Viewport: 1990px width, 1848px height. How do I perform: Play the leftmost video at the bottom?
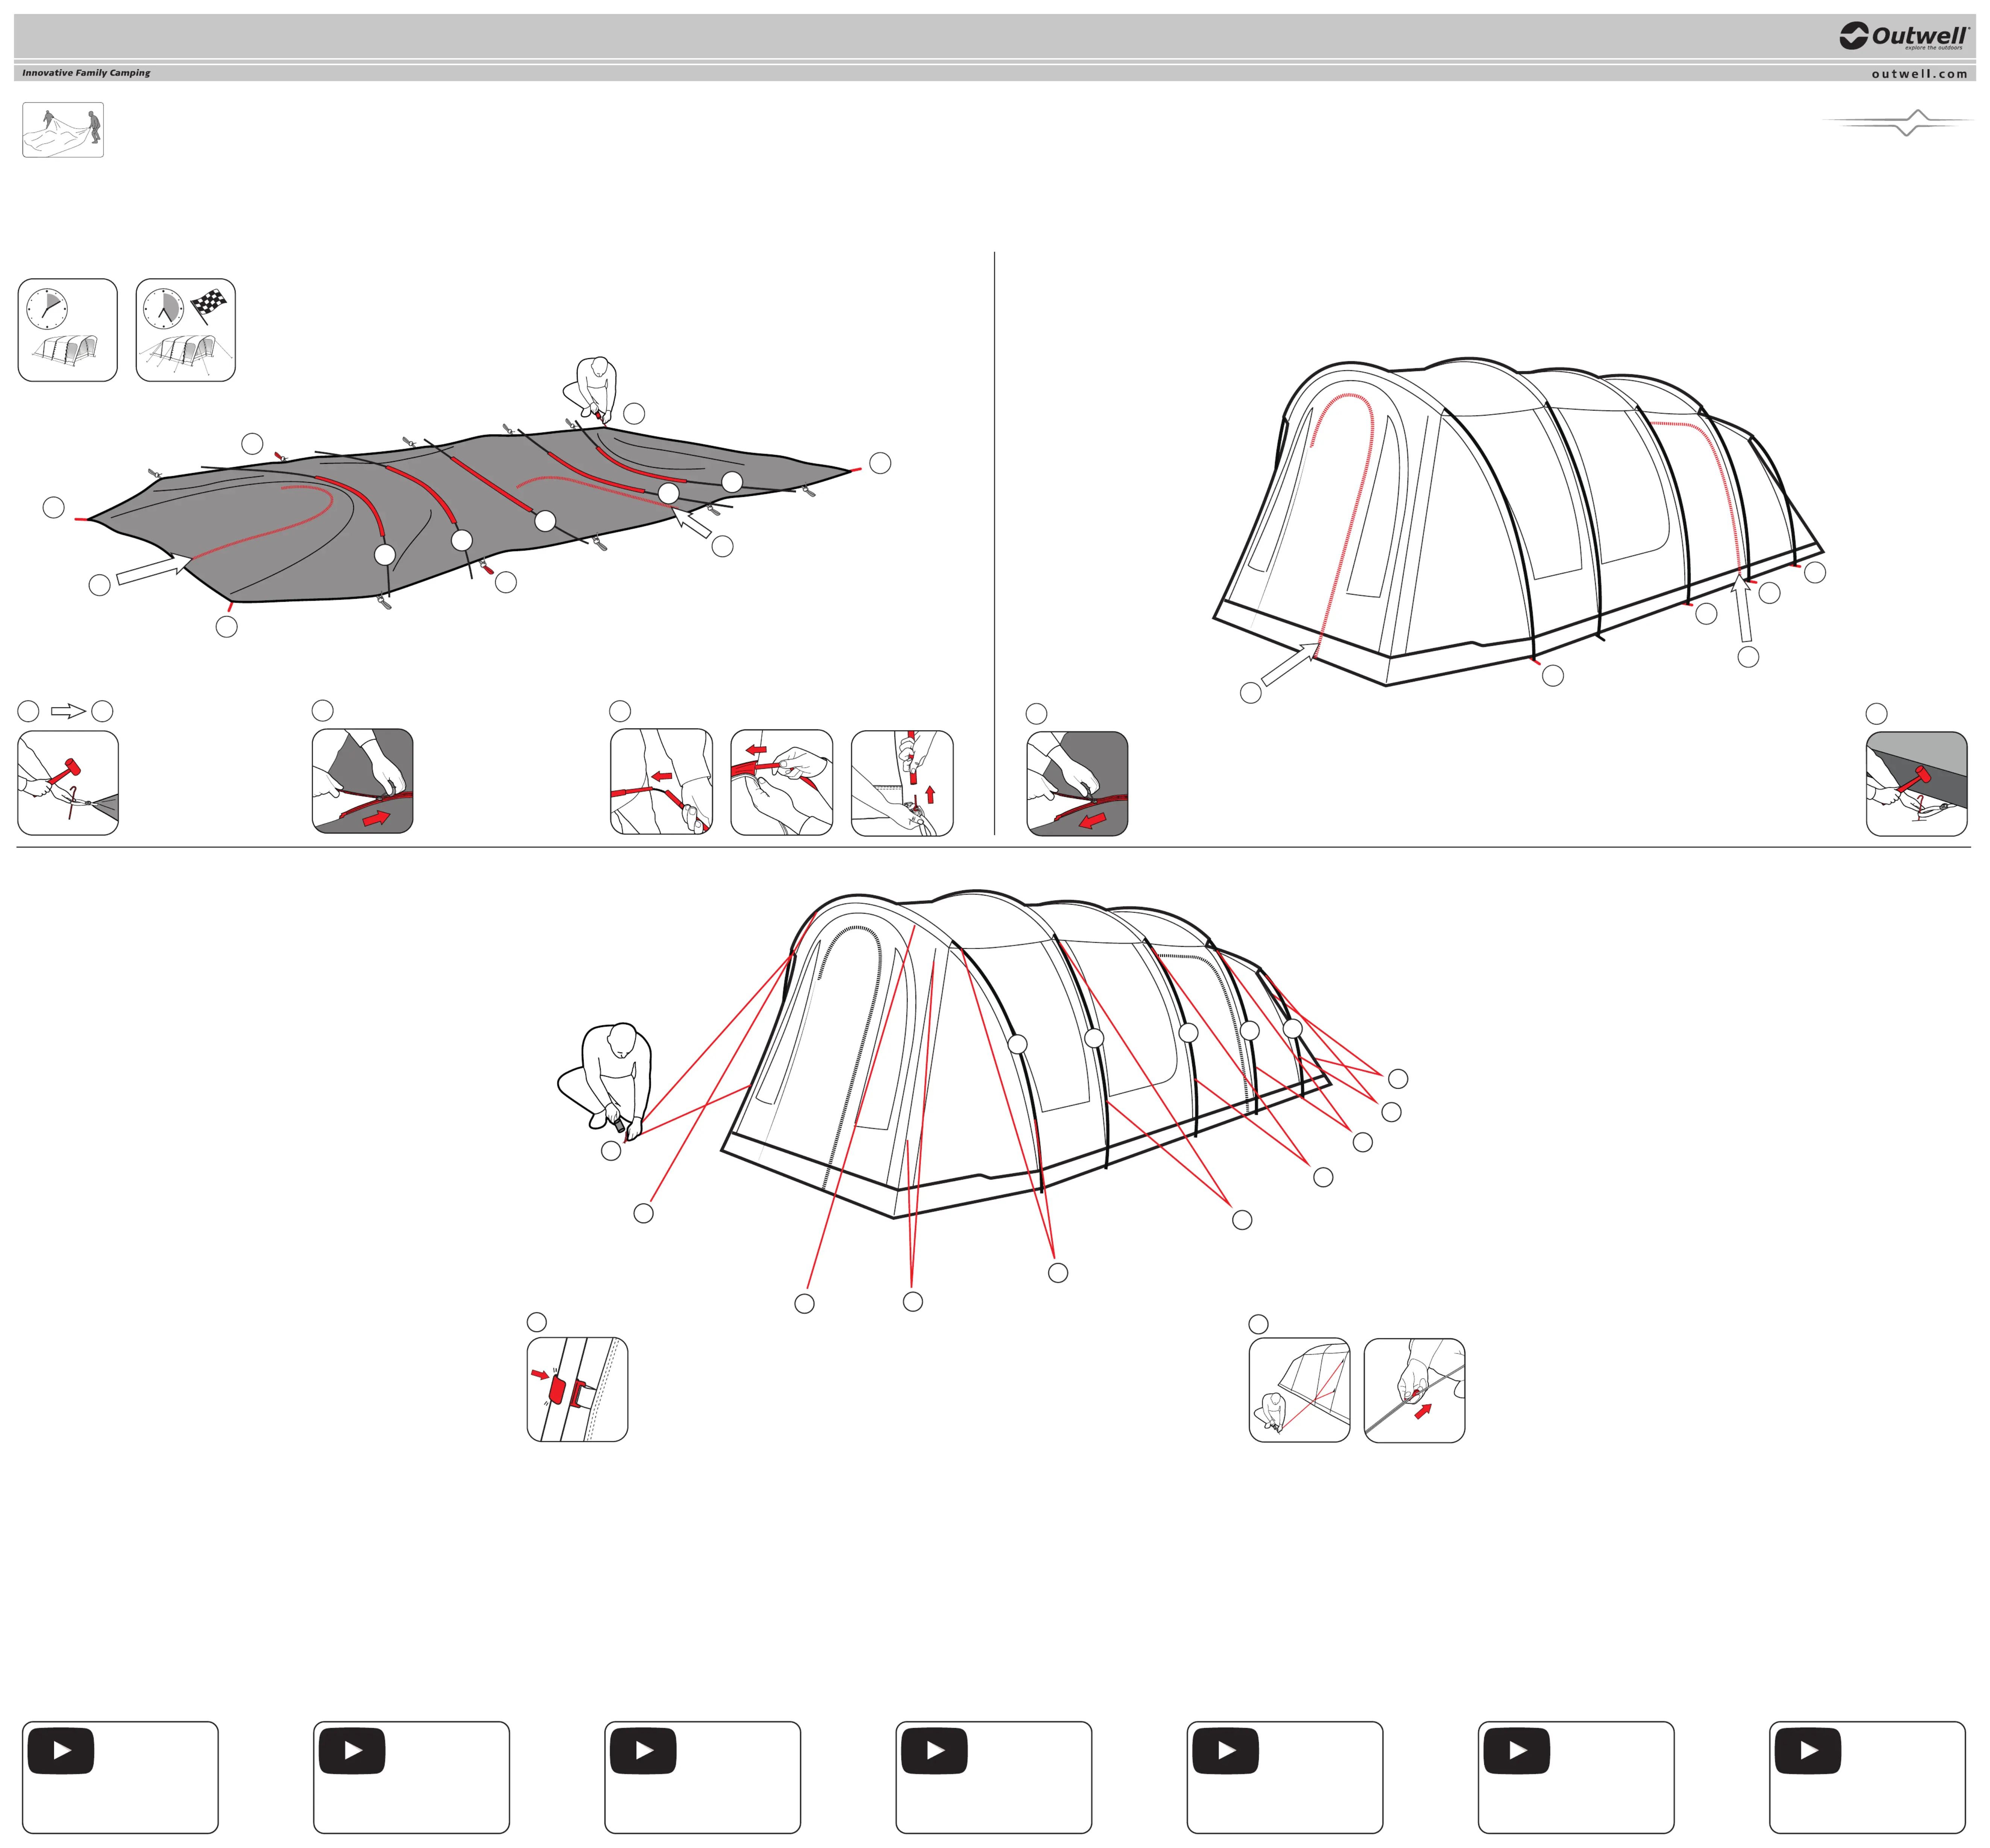pyautogui.click(x=61, y=1751)
